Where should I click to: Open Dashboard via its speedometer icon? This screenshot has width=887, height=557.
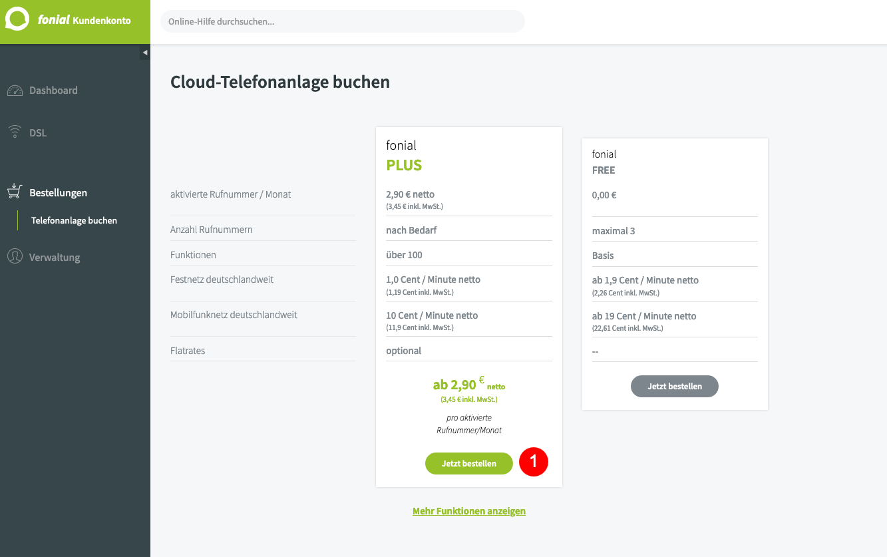tap(15, 91)
